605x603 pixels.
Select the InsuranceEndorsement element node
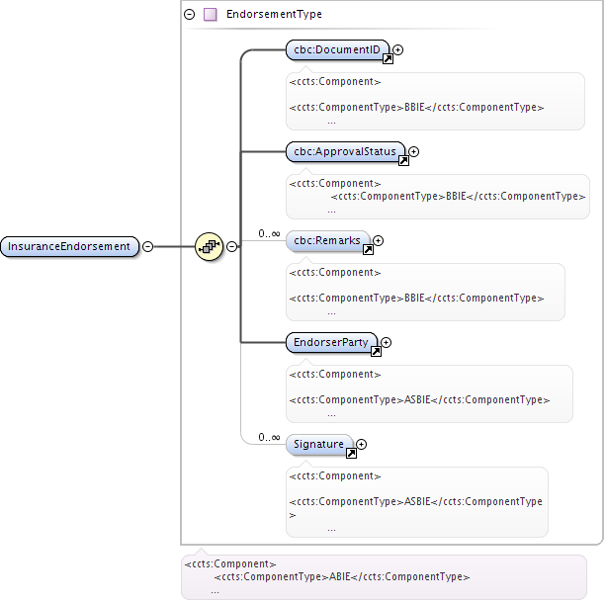(x=69, y=246)
